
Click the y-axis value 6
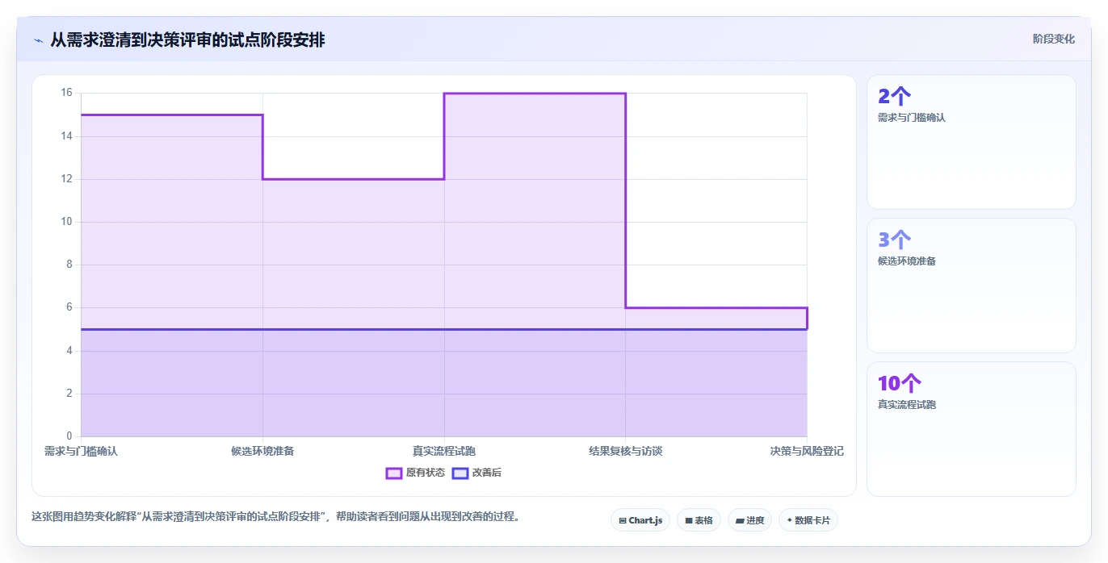[69, 307]
